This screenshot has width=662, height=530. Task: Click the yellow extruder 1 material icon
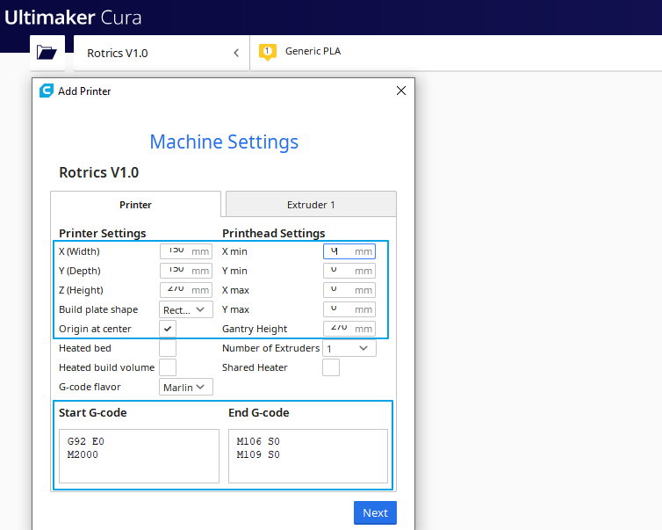point(267,52)
